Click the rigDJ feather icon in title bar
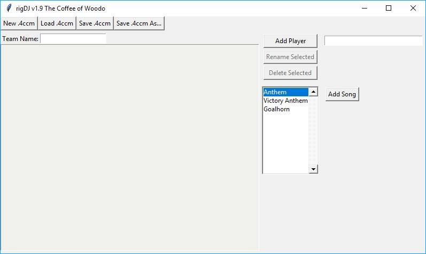 [9, 8]
